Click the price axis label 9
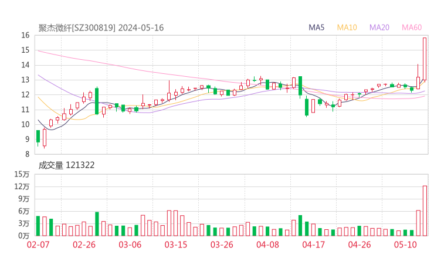 click(27, 139)
